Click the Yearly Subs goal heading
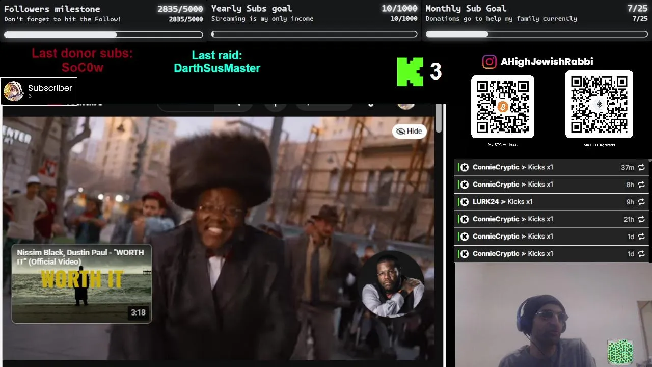This screenshot has height=367, width=652. (252, 9)
